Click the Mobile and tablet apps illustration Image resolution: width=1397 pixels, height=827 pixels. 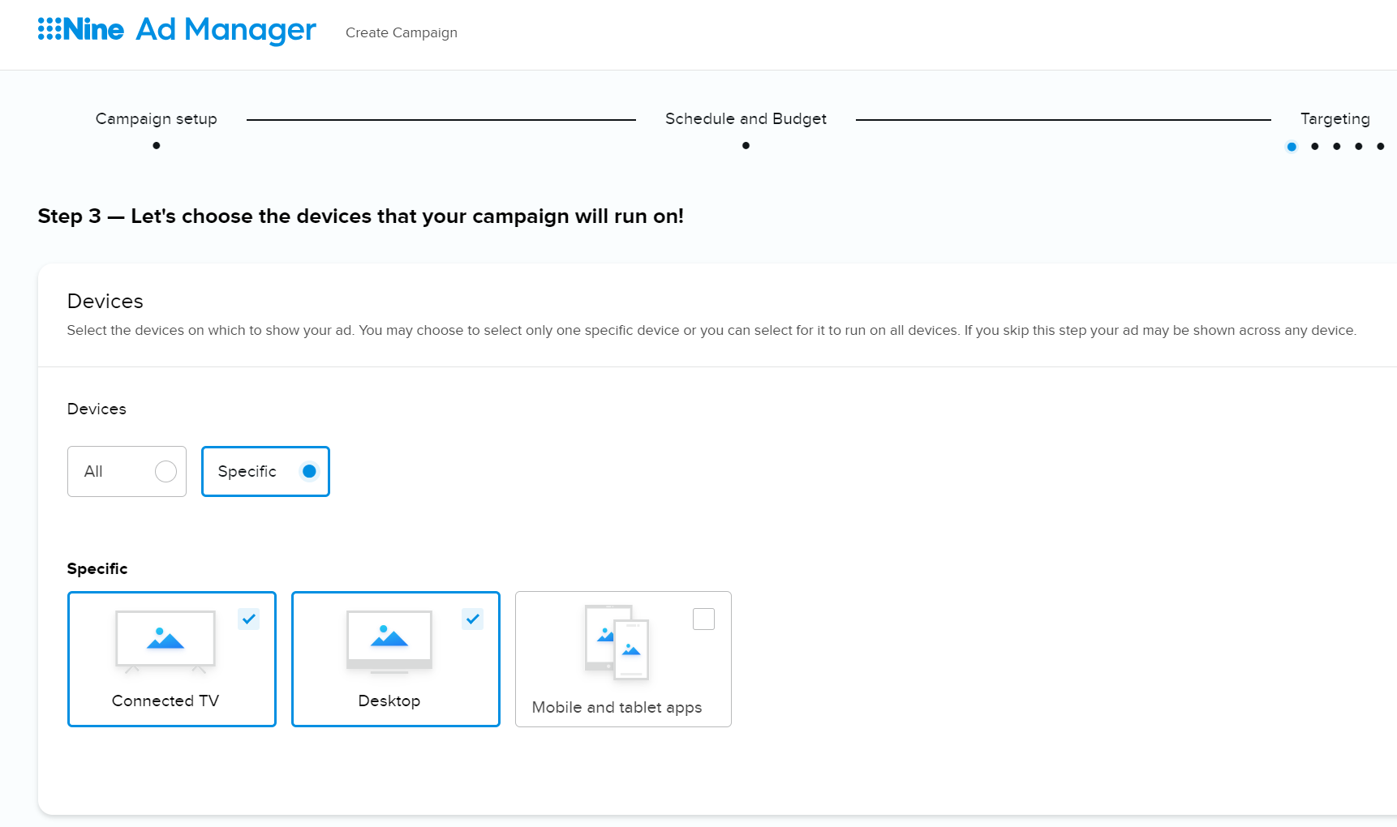tap(617, 642)
